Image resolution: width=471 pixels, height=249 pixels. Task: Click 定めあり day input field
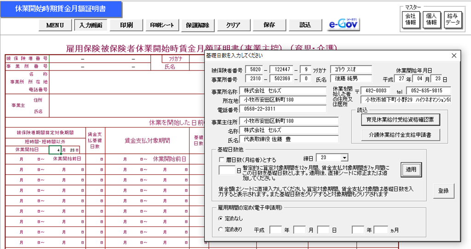coord(323,230)
